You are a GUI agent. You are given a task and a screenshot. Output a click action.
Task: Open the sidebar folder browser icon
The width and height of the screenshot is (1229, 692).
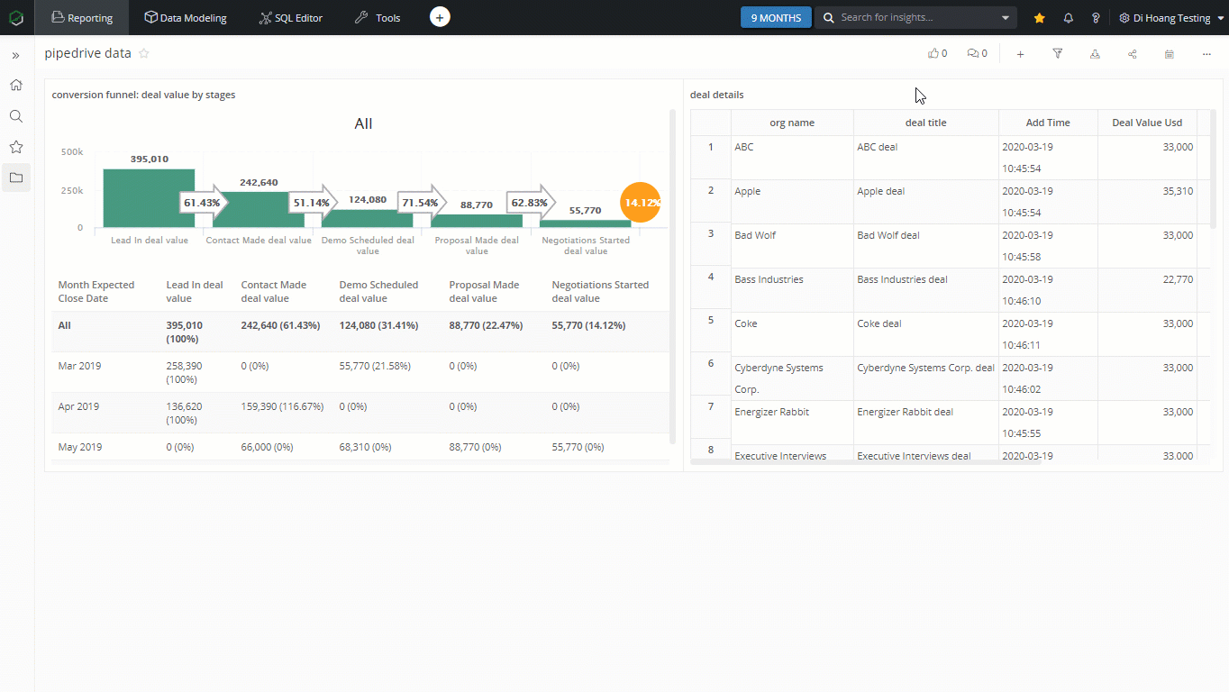(16, 178)
